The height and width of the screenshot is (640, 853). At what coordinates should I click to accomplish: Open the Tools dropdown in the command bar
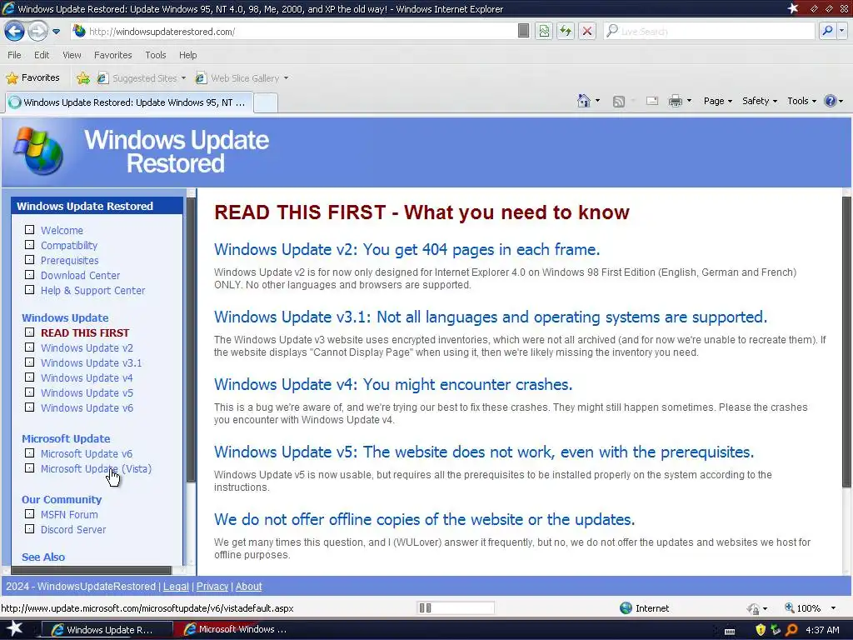pos(801,101)
